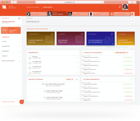Search in Últimos Movimentos panel
The height and width of the screenshot is (121, 140).
point(132,79)
